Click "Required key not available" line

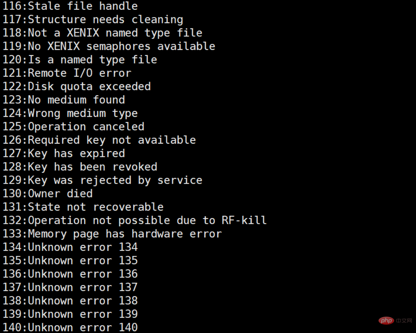(99, 140)
